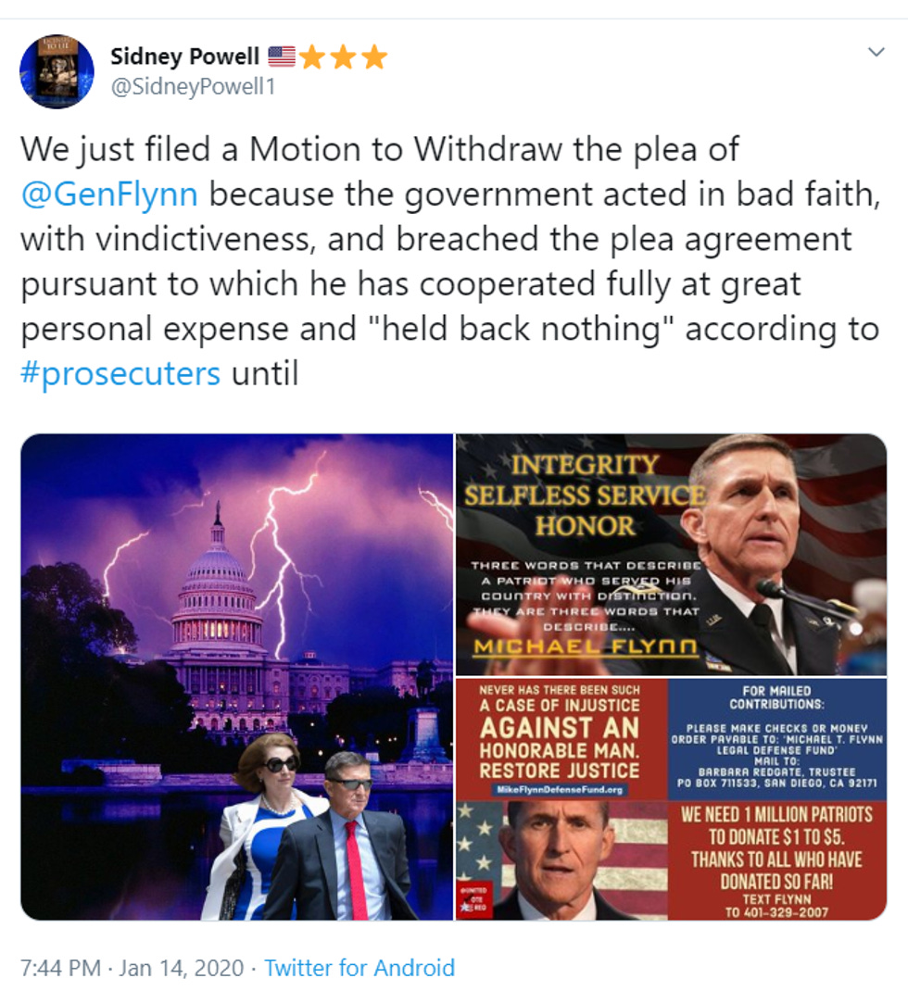Click the tweet body text paragraph

coord(450,261)
